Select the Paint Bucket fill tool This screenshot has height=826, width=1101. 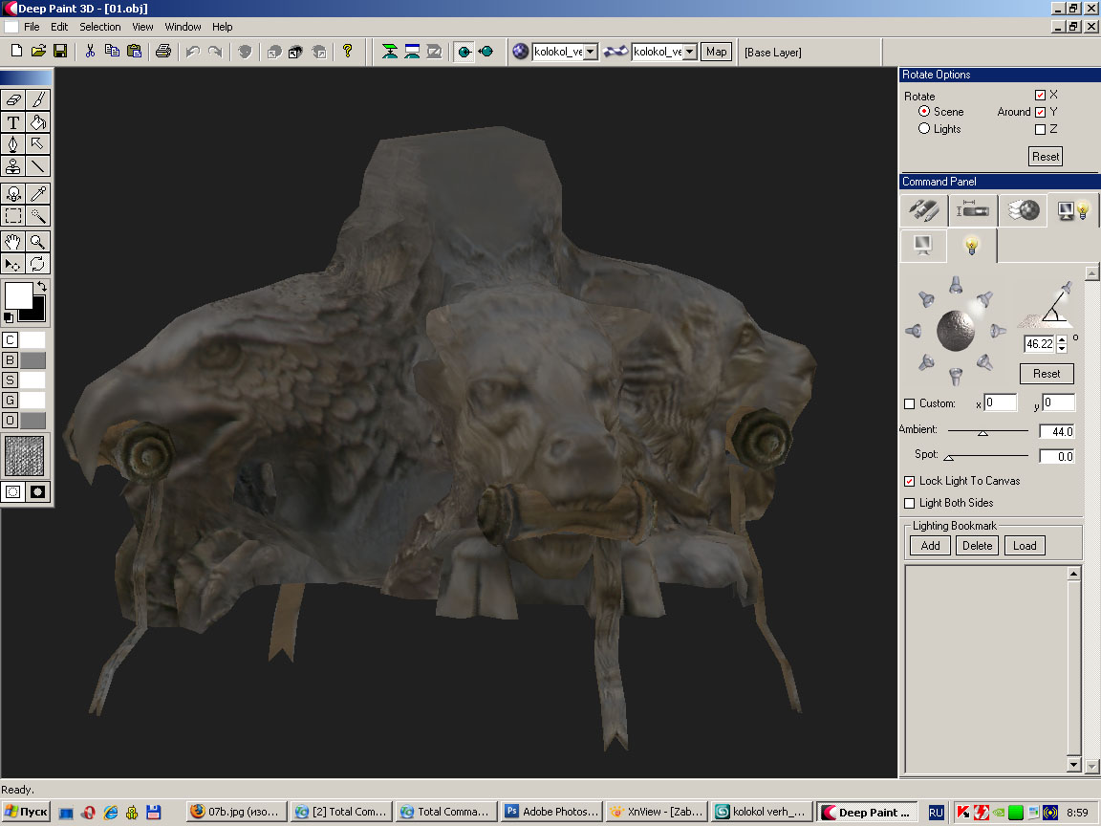(x=38, y=122)
